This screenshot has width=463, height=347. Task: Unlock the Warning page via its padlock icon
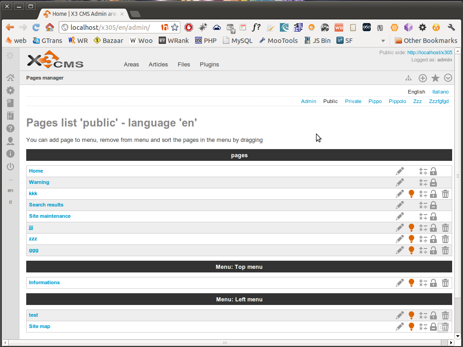(x=433, y=182)
